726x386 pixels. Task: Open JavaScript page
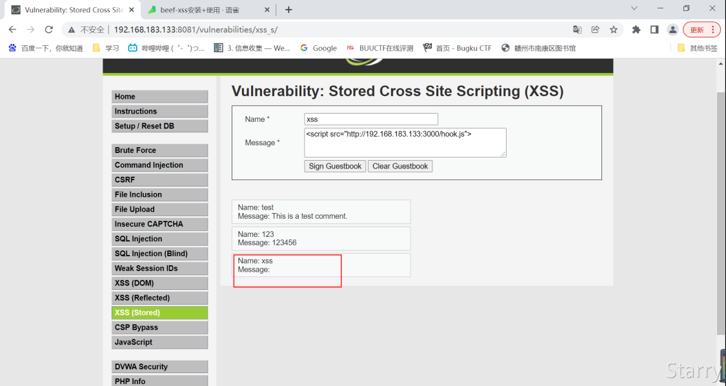pos(160,343)
